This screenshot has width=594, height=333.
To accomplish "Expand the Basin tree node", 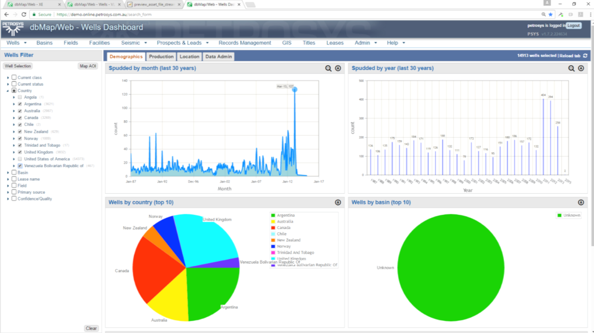I will pyautogui.click(x=8, y=172).
